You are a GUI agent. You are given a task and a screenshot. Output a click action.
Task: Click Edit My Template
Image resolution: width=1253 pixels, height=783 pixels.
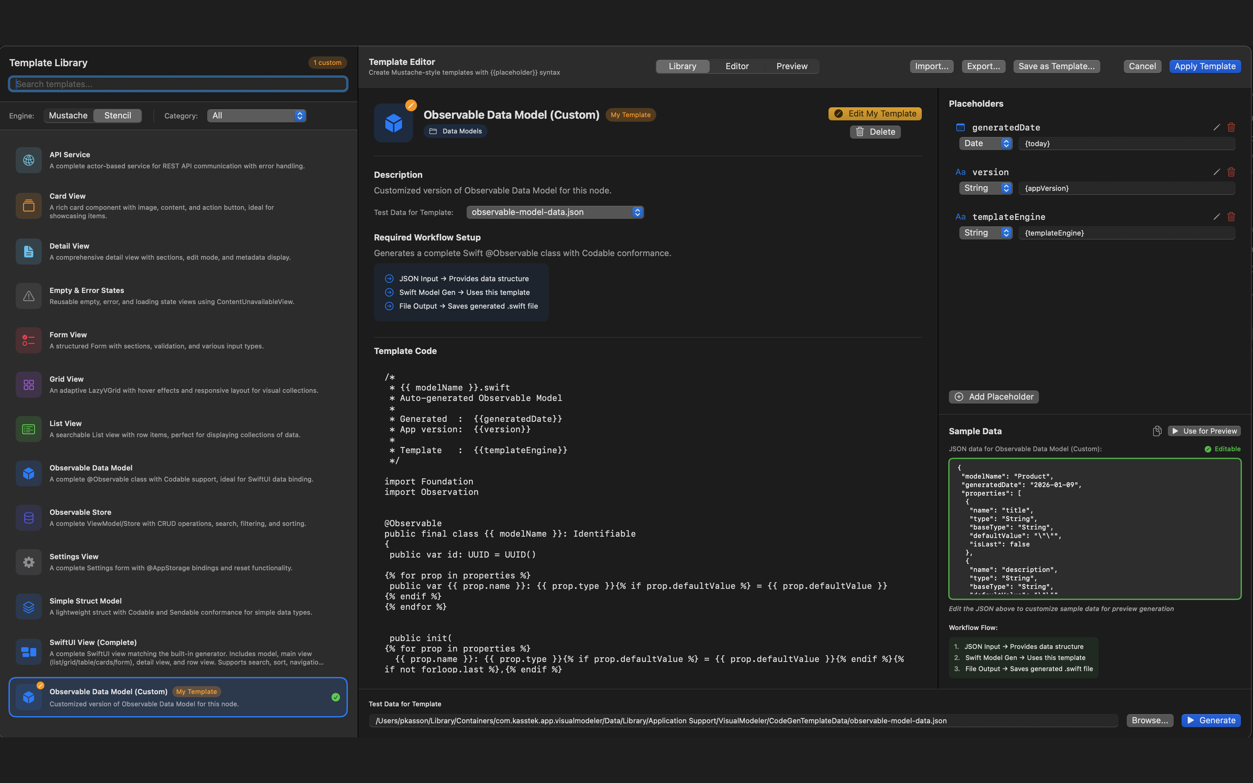874,113
